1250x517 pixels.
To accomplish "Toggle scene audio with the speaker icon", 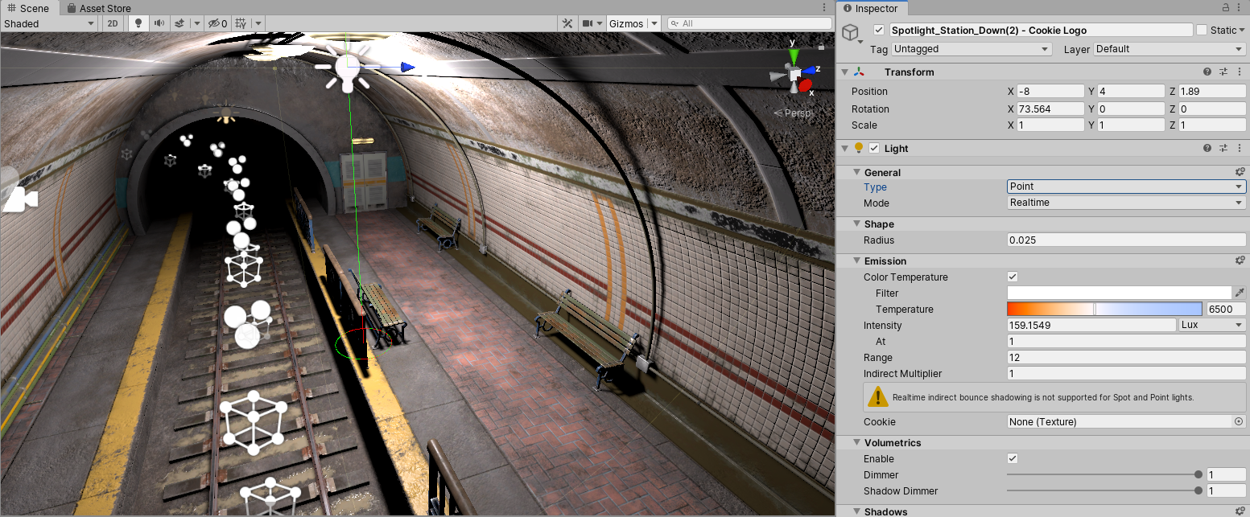I will [159, 23].
